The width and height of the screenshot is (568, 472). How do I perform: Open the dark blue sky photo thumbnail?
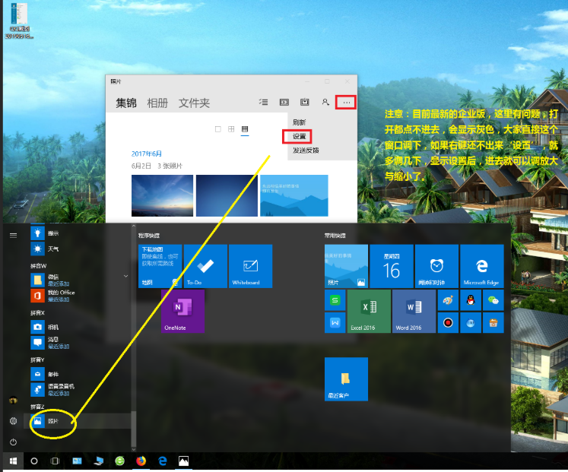[227, 195]
